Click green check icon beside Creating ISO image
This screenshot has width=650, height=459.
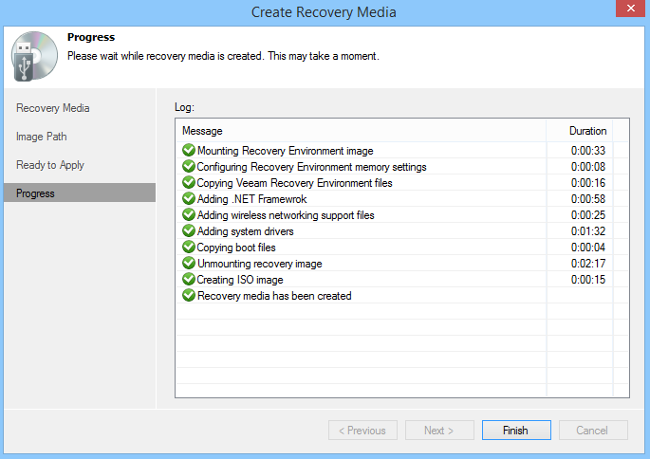coord(189,279)
